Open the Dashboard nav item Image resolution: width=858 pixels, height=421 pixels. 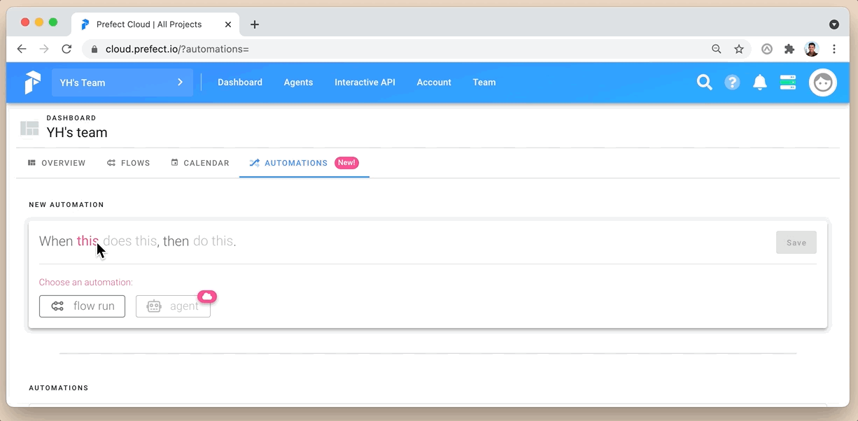click(x=240, y=83)
